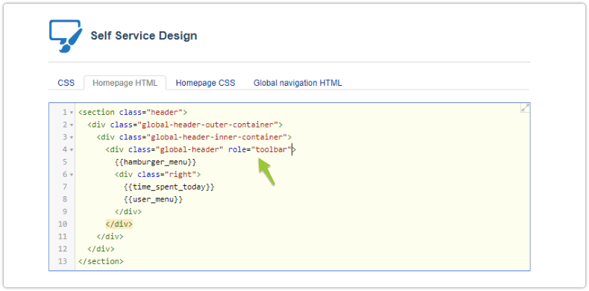Place cursor on {{hamburger_menu}} placeholder
Viewport: 589px width, 291px height.
pyautogui.click(x=156, y=162)
